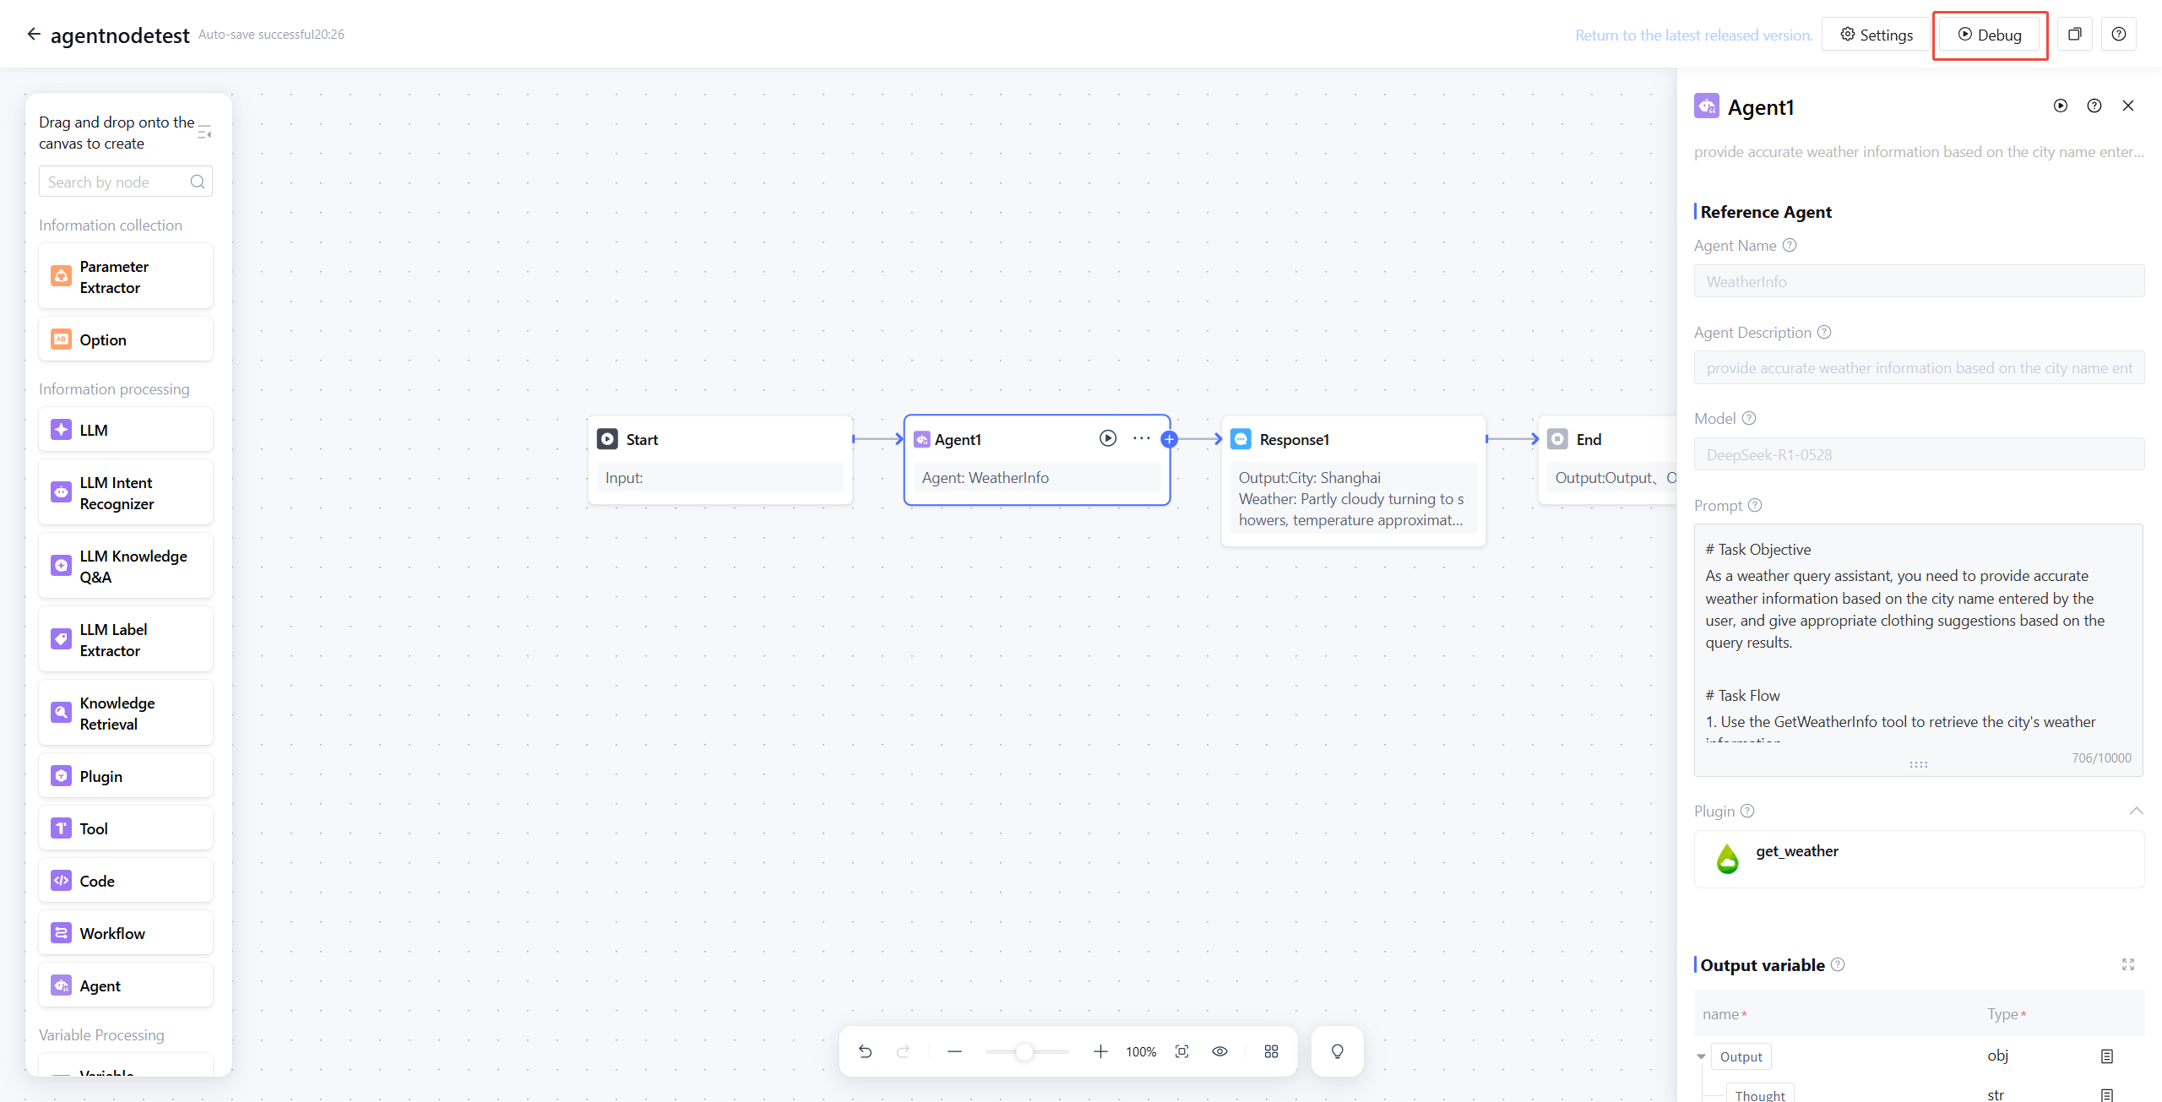Viewport: 2162px width, 1102px height.
Task: Click the copy/duplicate icon beside Debug
Action: click(x=2074, y=35)
